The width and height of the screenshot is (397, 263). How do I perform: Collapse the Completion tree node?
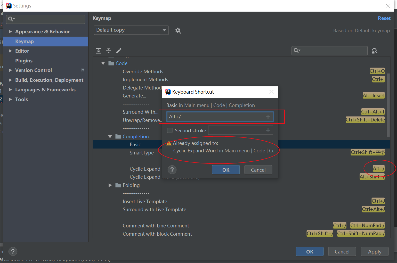coord(110,137)
